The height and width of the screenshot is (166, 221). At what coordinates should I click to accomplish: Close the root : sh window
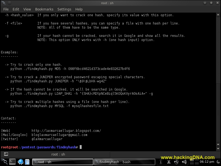pos(217,3)
